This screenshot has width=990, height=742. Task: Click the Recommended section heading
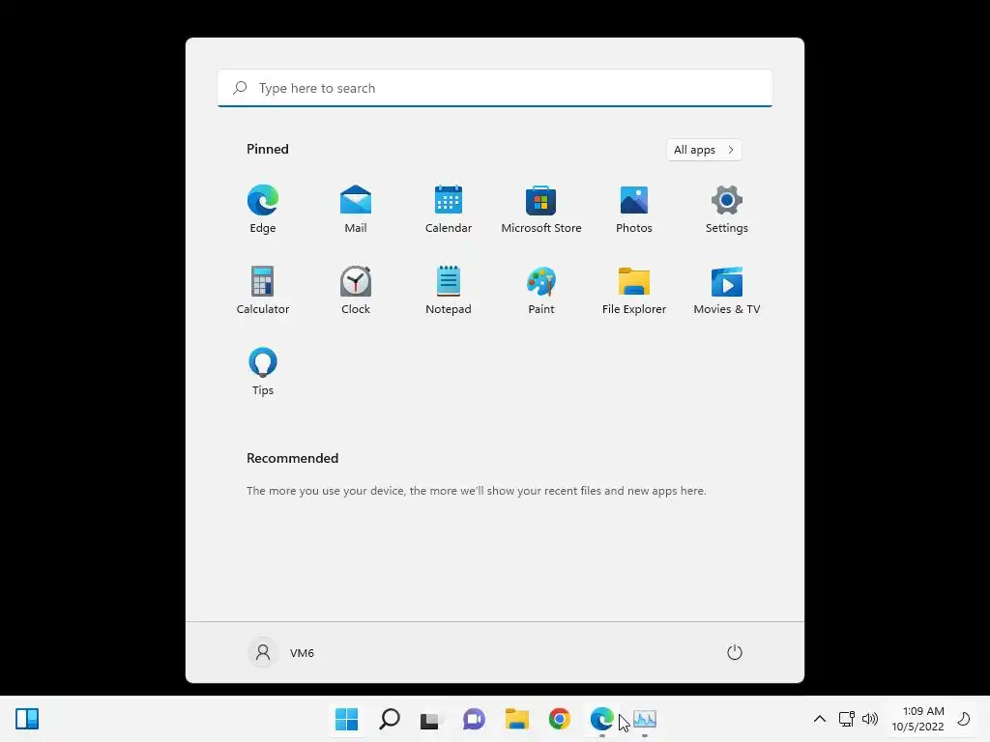[292, 458]
